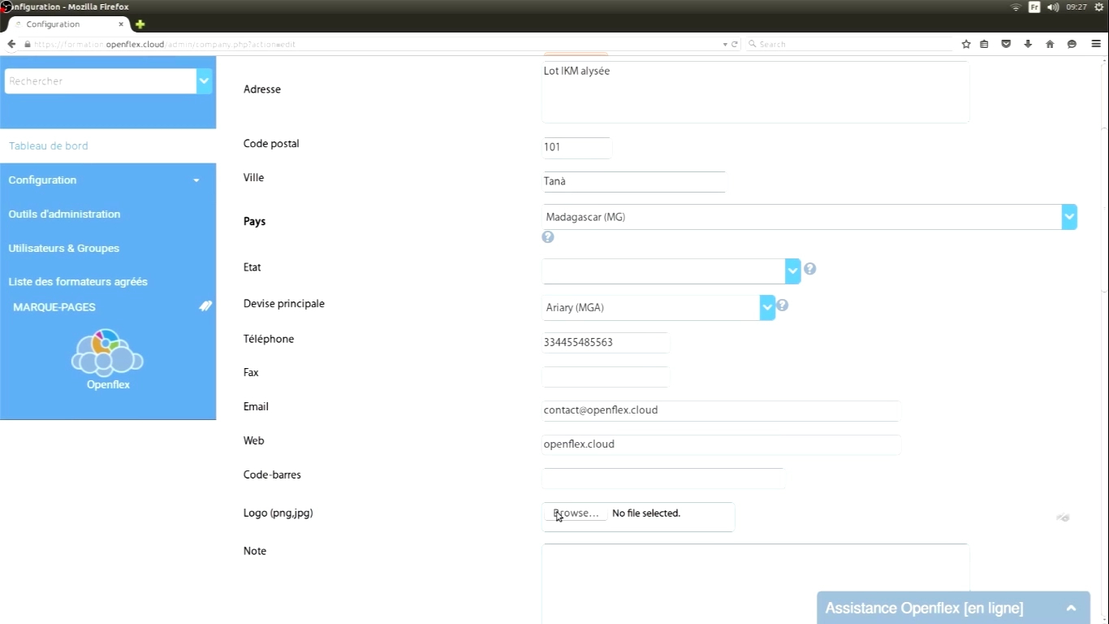Click help icon beside Devise principale
Viewport: 1109px width, 624px height.
pyautogui.click(x=782, y=305)
